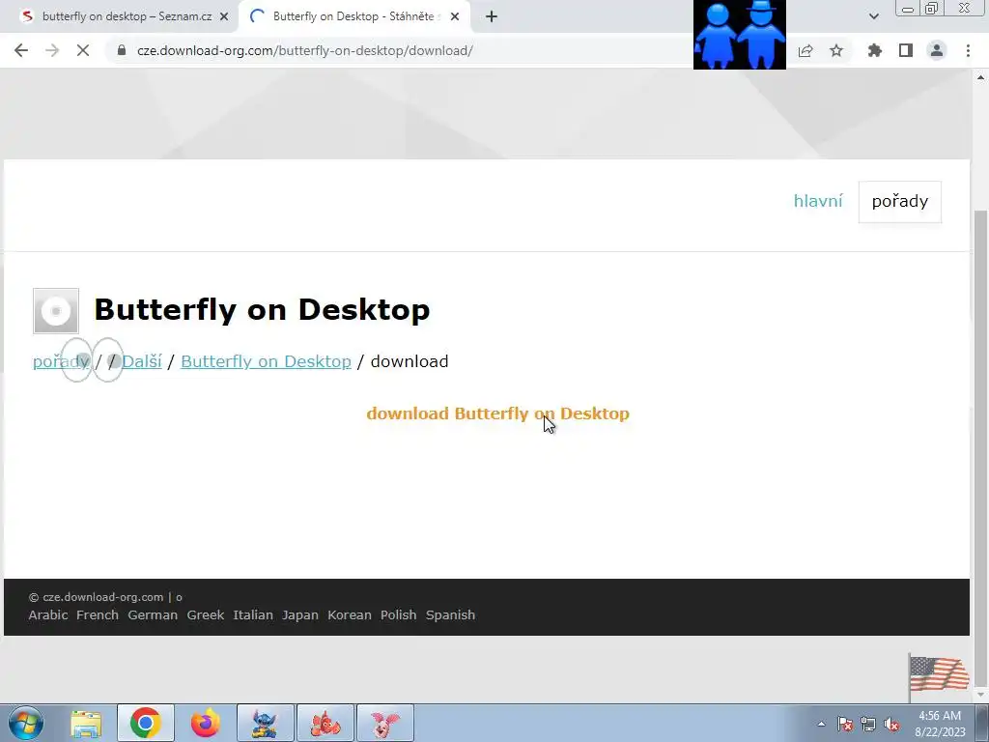Show hidden system tray icons
Image resolution: width=989 pixels, height=742 pixels.
(821, 725)
